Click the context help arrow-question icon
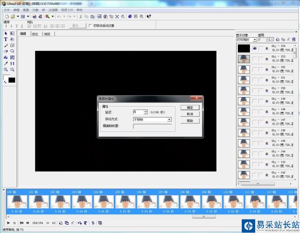 [149, 16]
